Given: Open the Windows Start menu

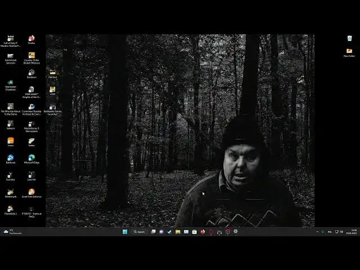Looking at the screenshot, I should point(125,232).
